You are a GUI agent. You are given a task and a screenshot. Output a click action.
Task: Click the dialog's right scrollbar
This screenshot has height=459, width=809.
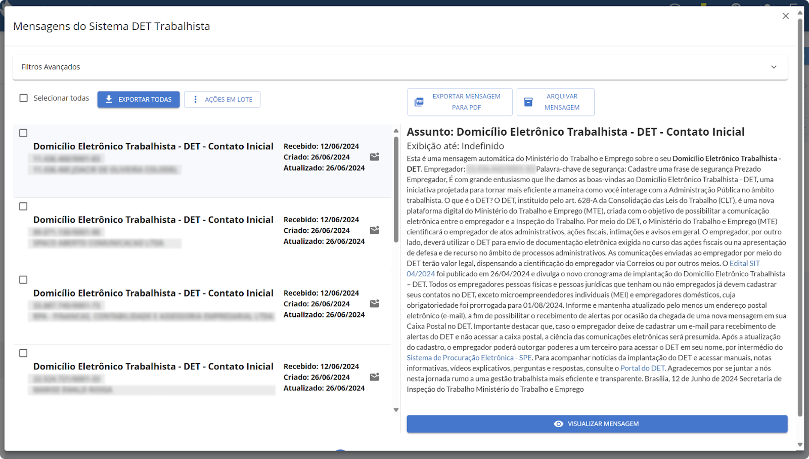coord(800,218)
